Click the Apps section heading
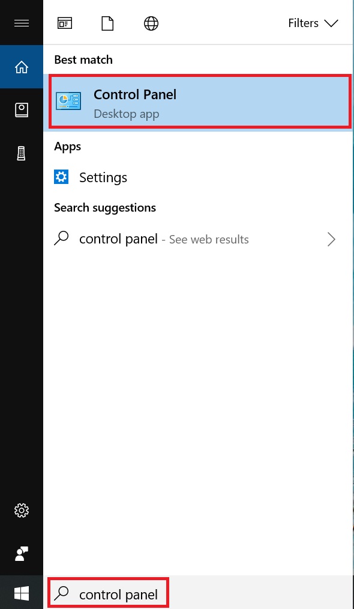 pyautogui.click(x=67, y=147)
